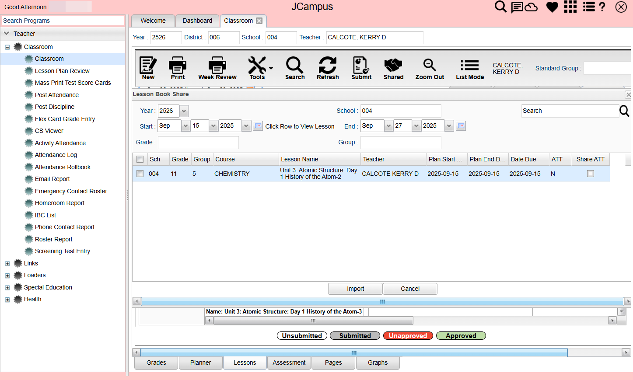633x380 pixels.
Task: Open the help question mark icon
Action: (602, 7)
